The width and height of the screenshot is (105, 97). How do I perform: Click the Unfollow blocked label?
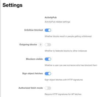[33, 30]
